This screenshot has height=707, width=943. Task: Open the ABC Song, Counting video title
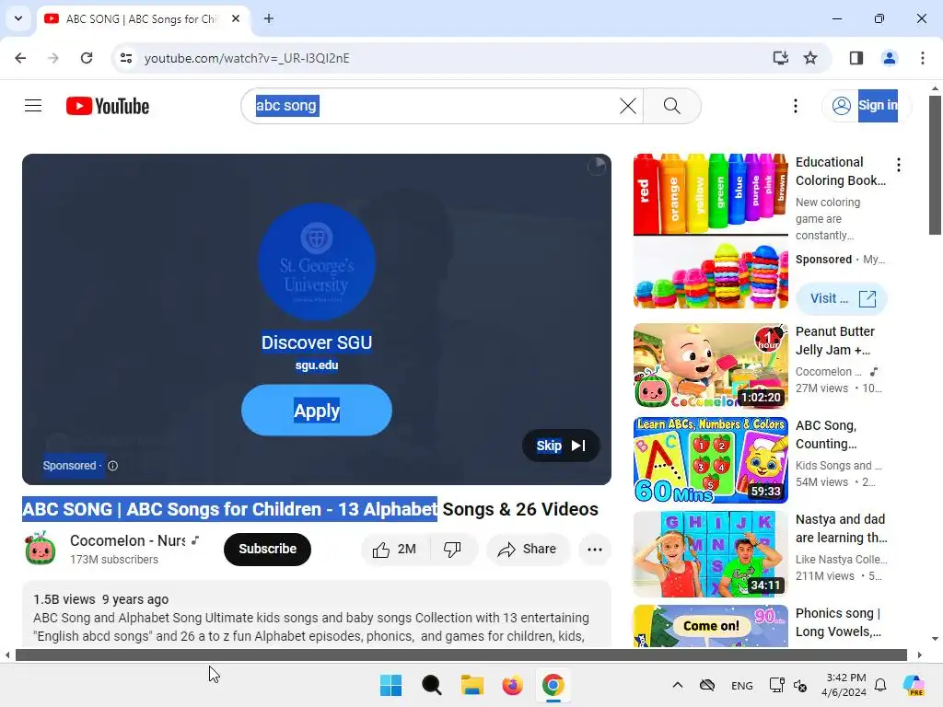[x=826, y=435]
